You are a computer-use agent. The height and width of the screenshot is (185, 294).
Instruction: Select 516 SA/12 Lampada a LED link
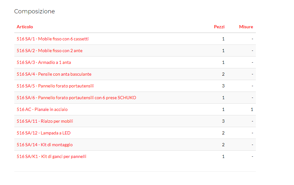[44, 133]
